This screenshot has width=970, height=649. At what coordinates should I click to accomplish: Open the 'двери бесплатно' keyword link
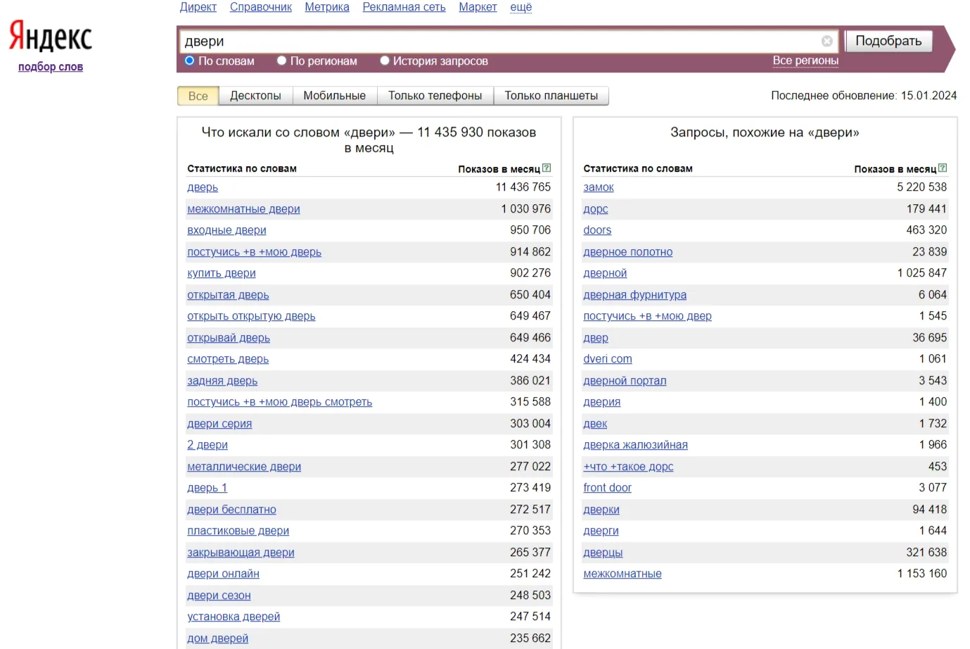click(x=231, y=510)
